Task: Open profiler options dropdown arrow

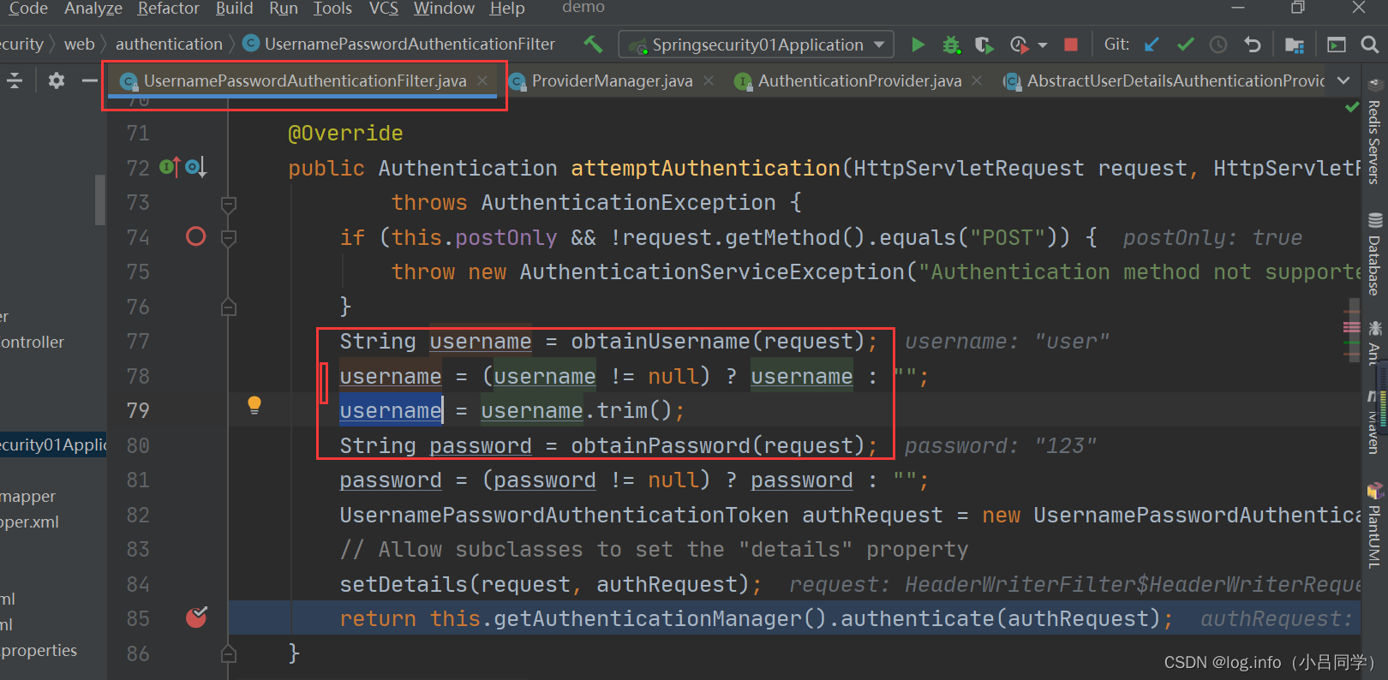Action: point(1042,45)
